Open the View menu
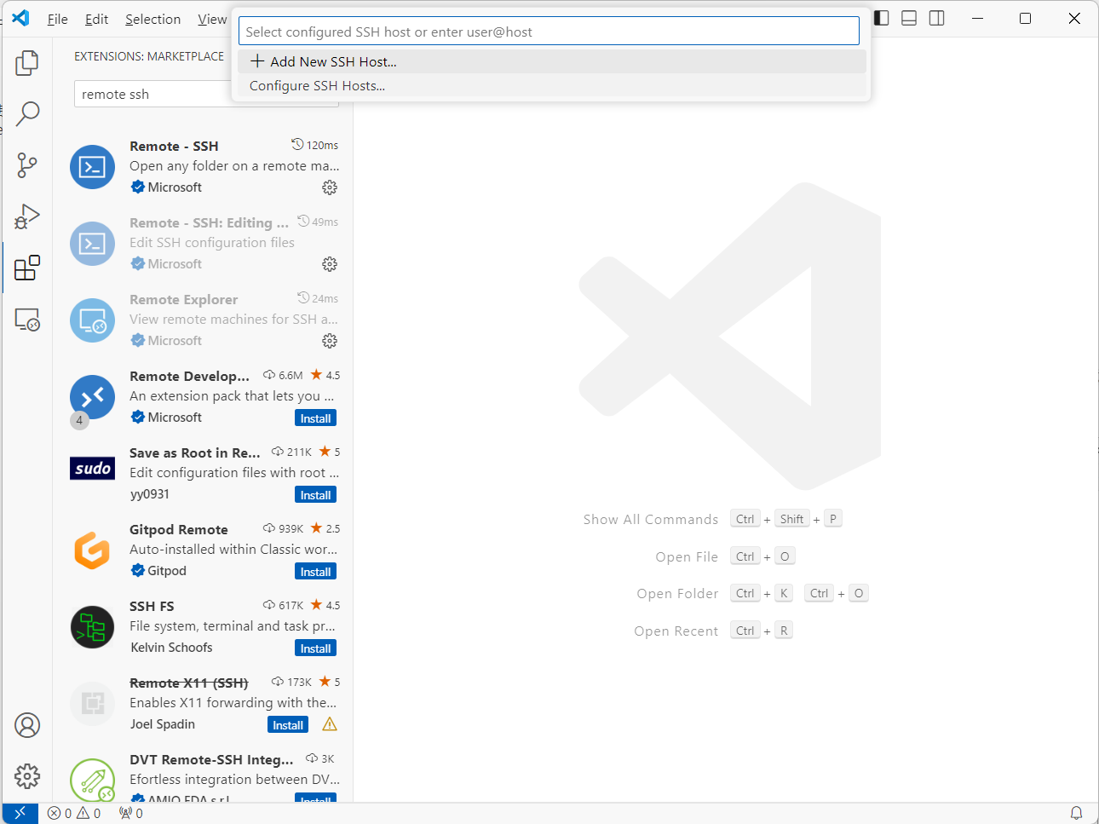The width and height of the screenshot is (1099, 824). point(212,19)
